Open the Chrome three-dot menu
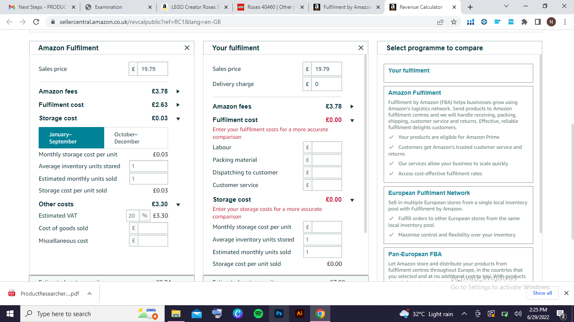This screenshot has height=322, width=574. [564, 22]
